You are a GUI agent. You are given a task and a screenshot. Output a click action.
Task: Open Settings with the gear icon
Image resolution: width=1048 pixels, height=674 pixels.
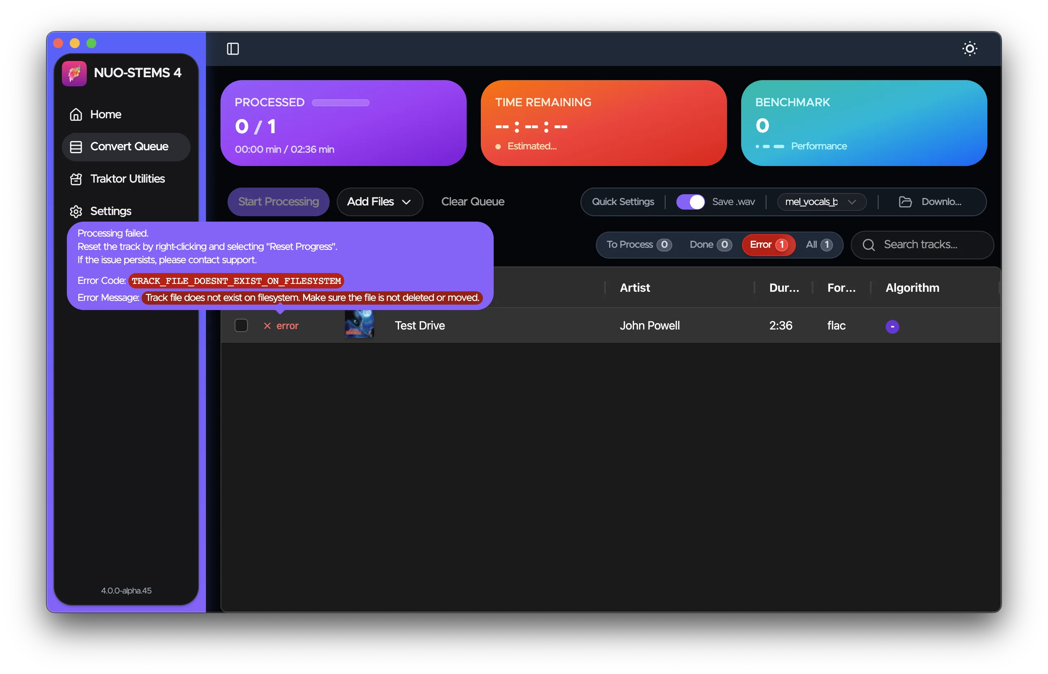[x=76, y=211]
